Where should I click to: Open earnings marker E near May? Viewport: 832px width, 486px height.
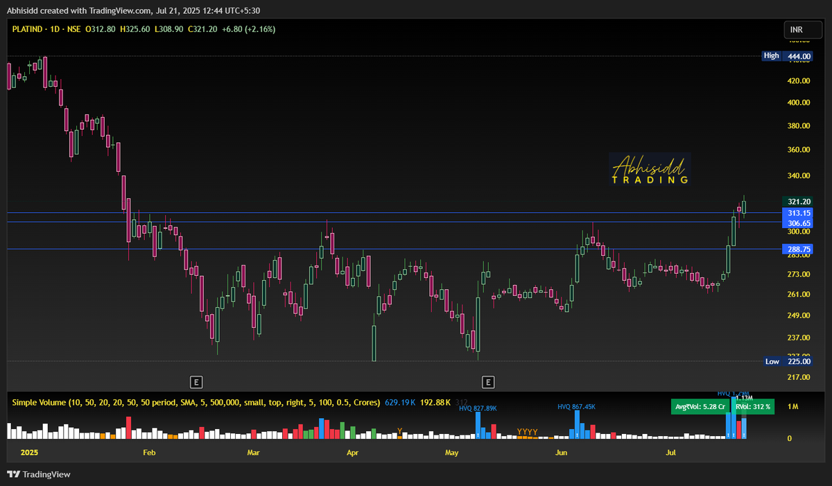pyautogui.click(x=488, y=381)
